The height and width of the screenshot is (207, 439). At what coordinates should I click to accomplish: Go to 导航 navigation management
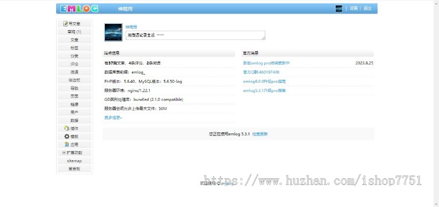(75, 88)
